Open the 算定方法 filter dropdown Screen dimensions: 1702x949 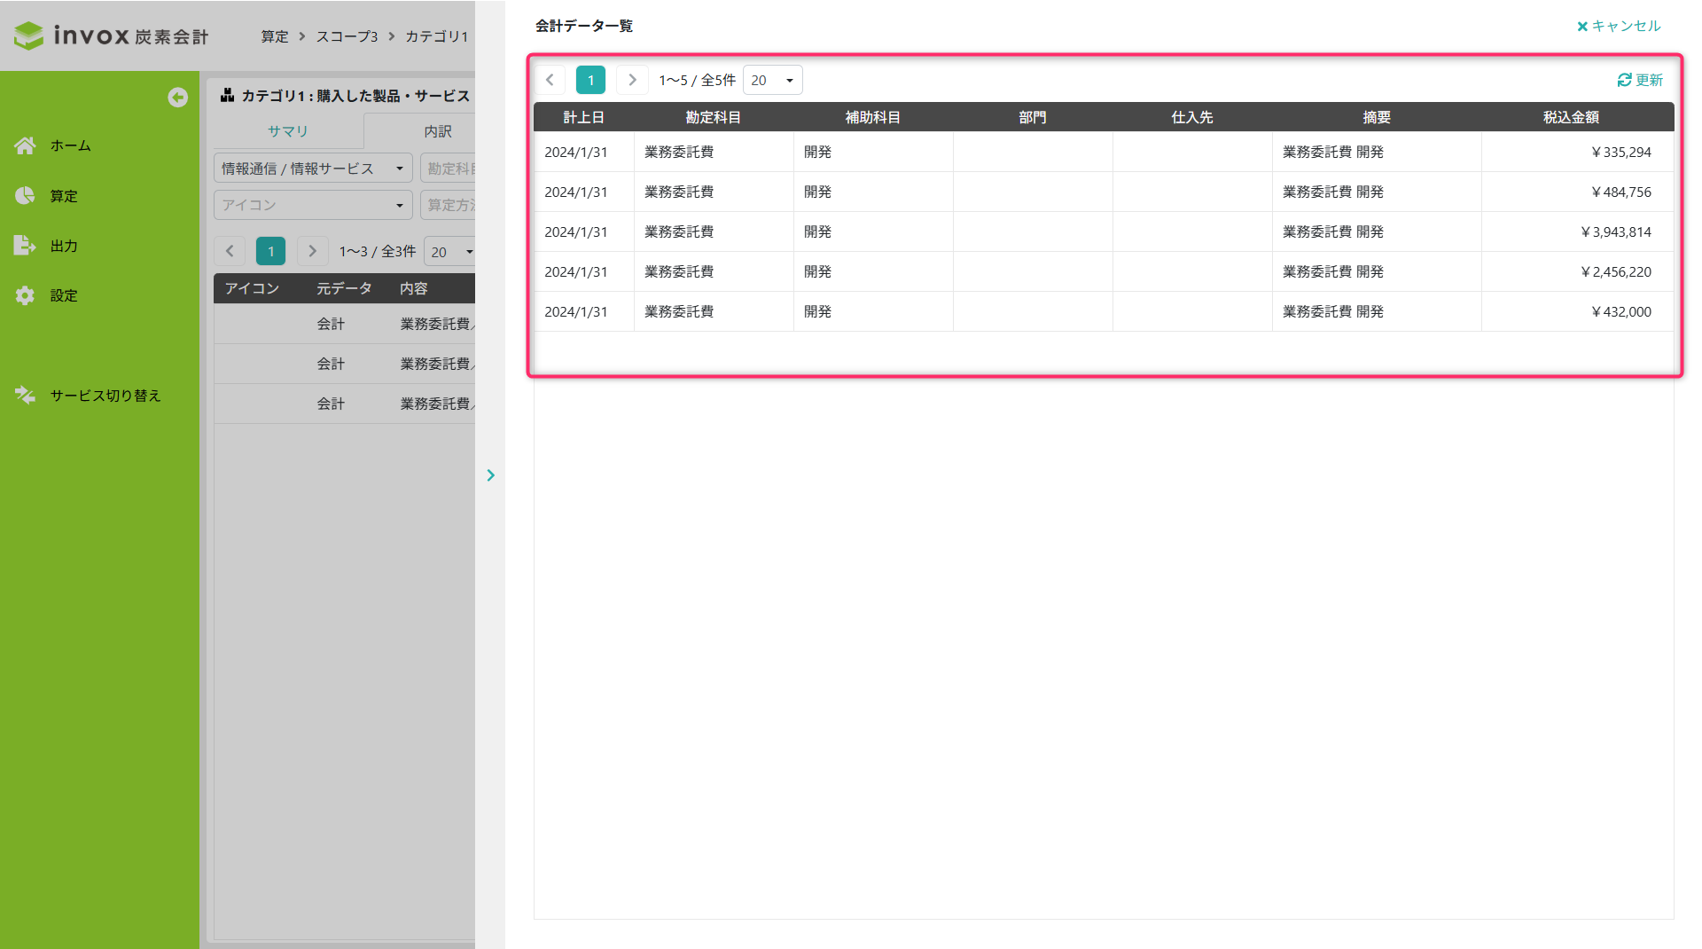click(x=449, y=205)
